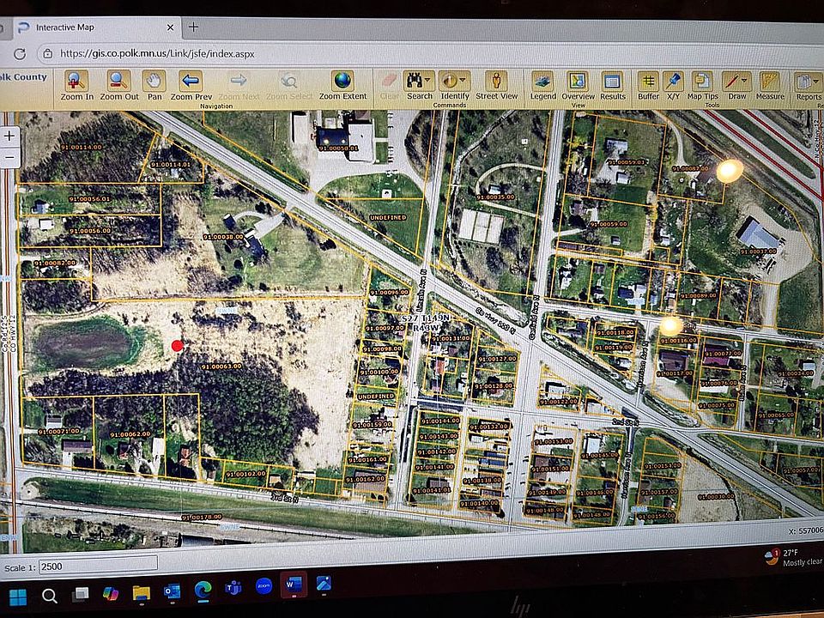Click parcel label 91.00056.01
The height and width of the screenshot is (618, 824).
(x=89, y=199)
